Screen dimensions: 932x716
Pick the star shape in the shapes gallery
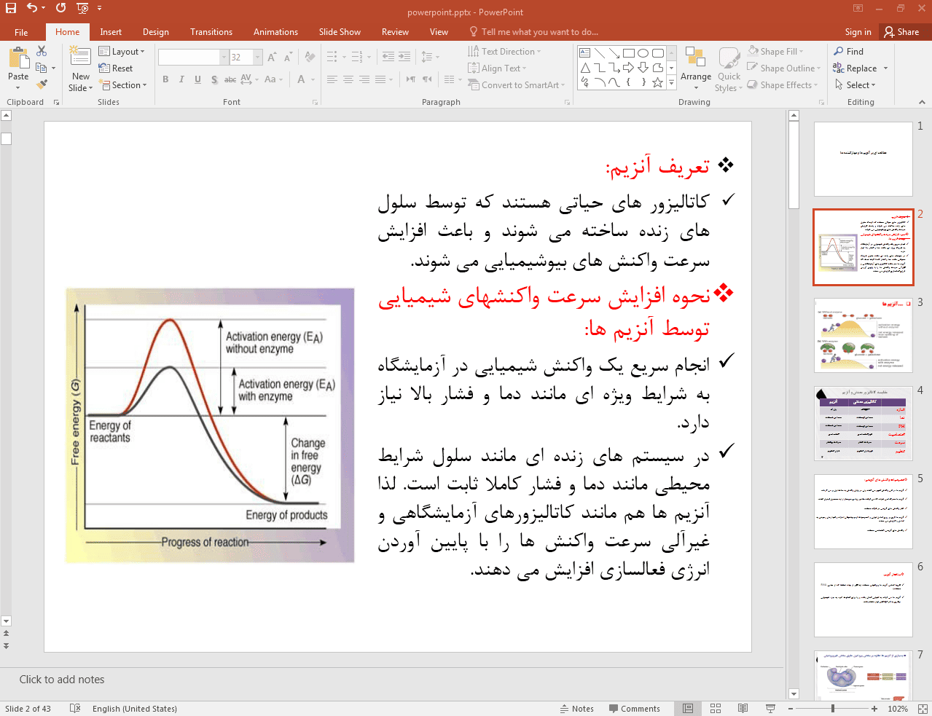pos(657,82)
